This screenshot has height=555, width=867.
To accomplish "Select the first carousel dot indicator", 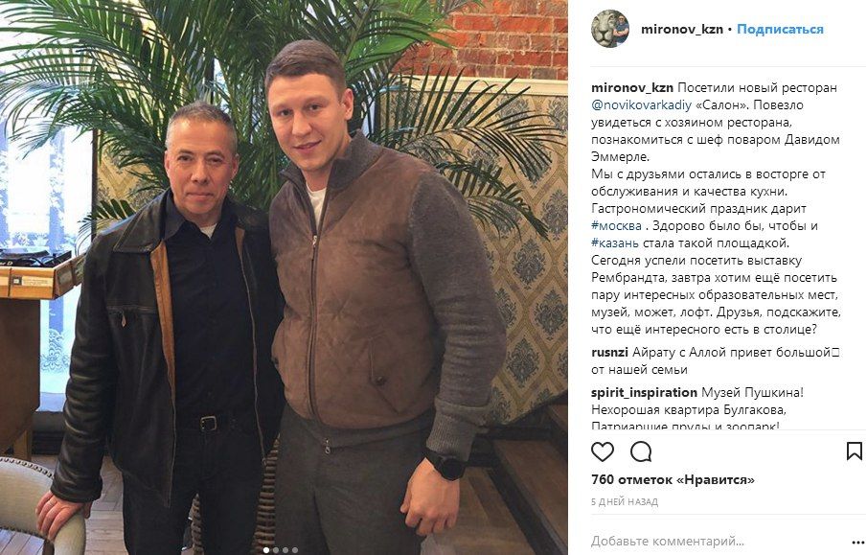I will tap(266, 550).
